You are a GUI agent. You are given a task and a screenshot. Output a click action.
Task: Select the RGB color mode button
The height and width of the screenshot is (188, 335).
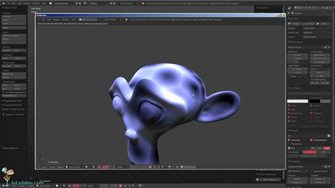(x=320, y=148)
